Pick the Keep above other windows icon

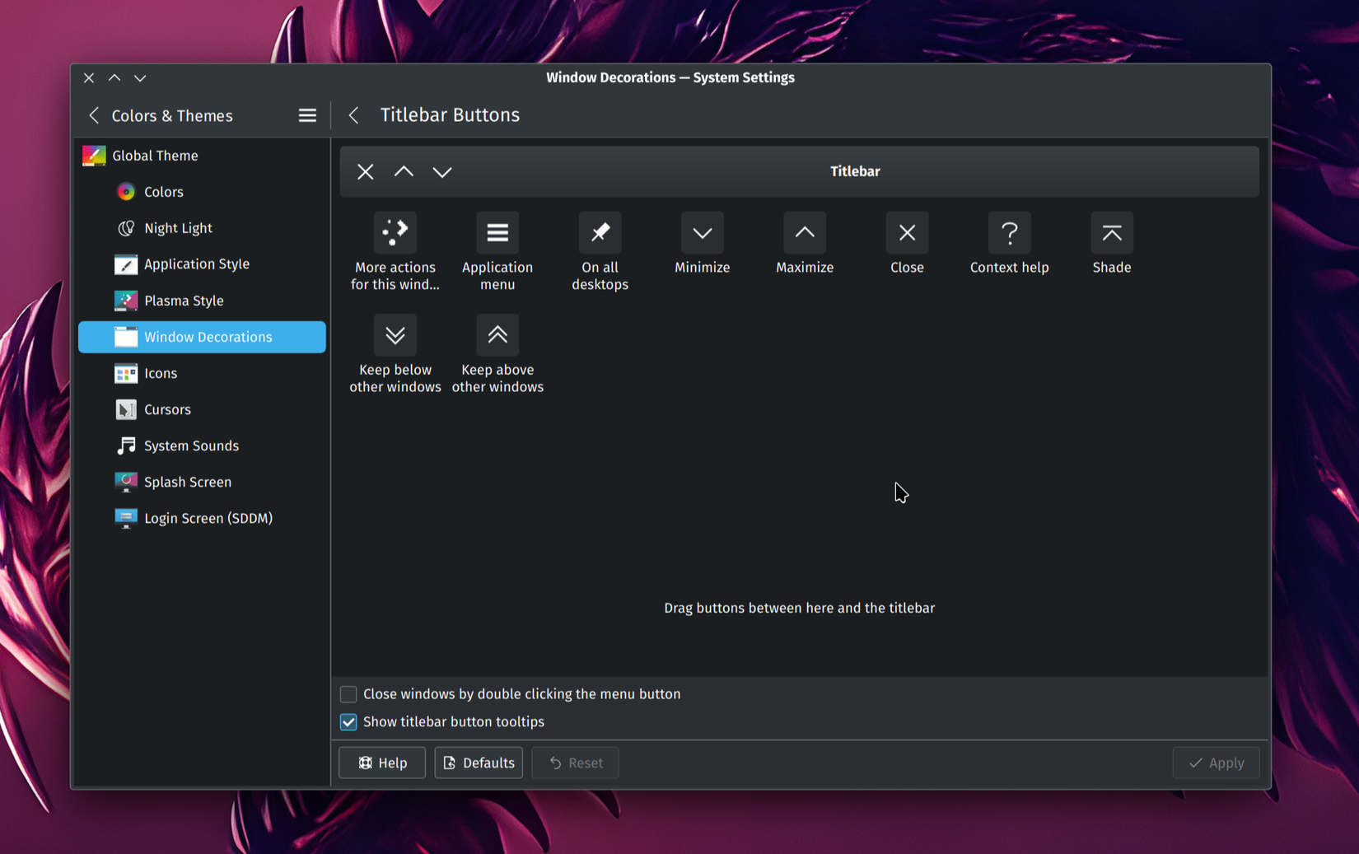[x=497, y=335]
